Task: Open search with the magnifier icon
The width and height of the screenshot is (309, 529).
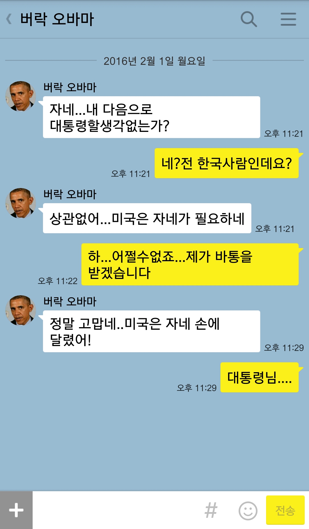Action: 249,19
